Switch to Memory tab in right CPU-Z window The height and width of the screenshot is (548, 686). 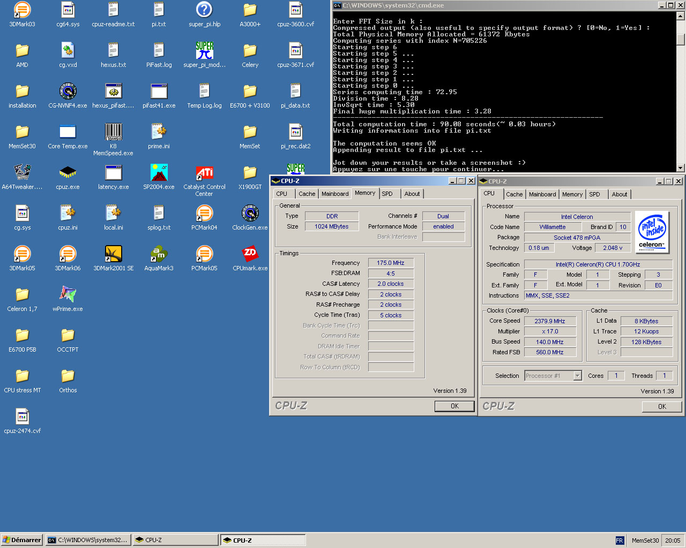(x=572, y=194)
